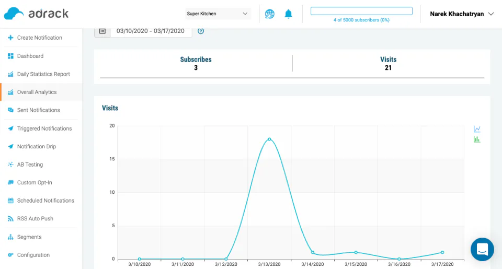Click the Scheduled Notifications calendar icon
502x269 pixels.
click(x=10, y=201)
